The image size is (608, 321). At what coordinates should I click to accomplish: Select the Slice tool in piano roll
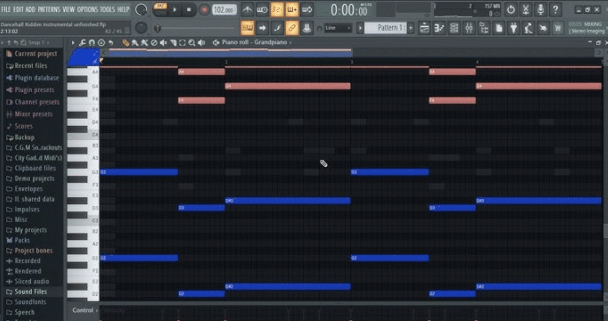(173, 43)
